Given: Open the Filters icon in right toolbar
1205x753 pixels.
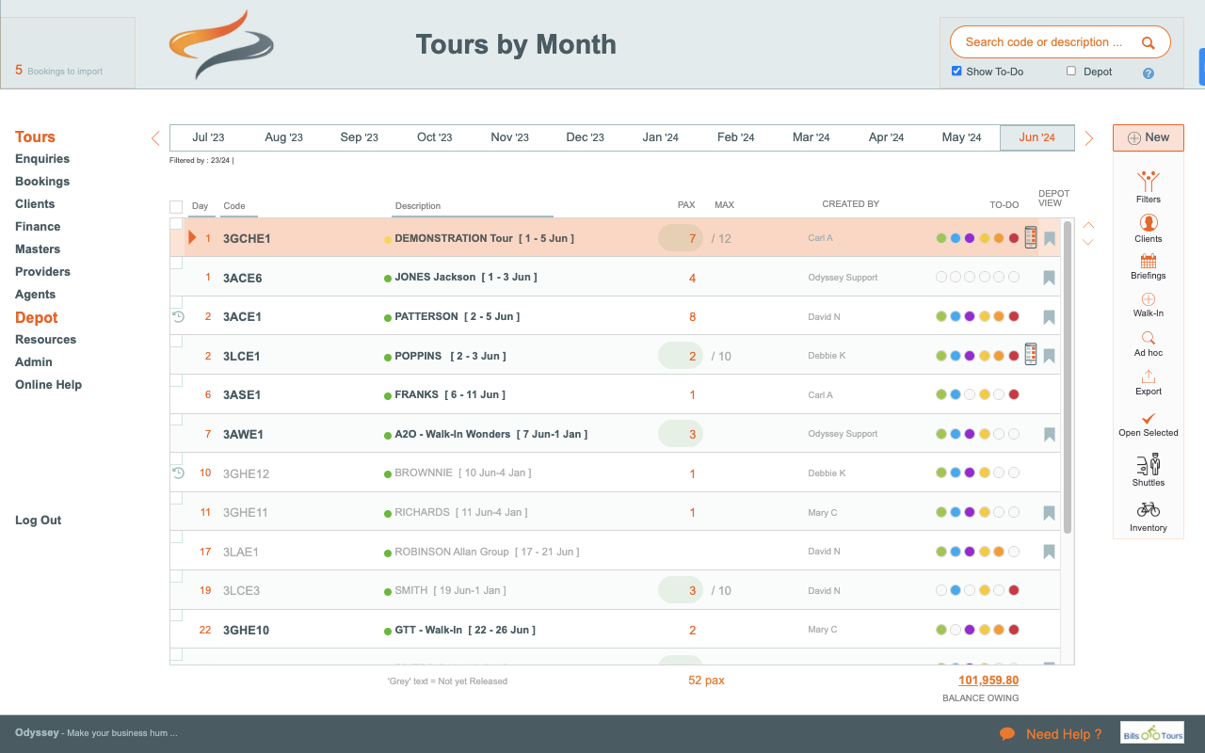Looking at the screenshot, I should point(1148,182).
